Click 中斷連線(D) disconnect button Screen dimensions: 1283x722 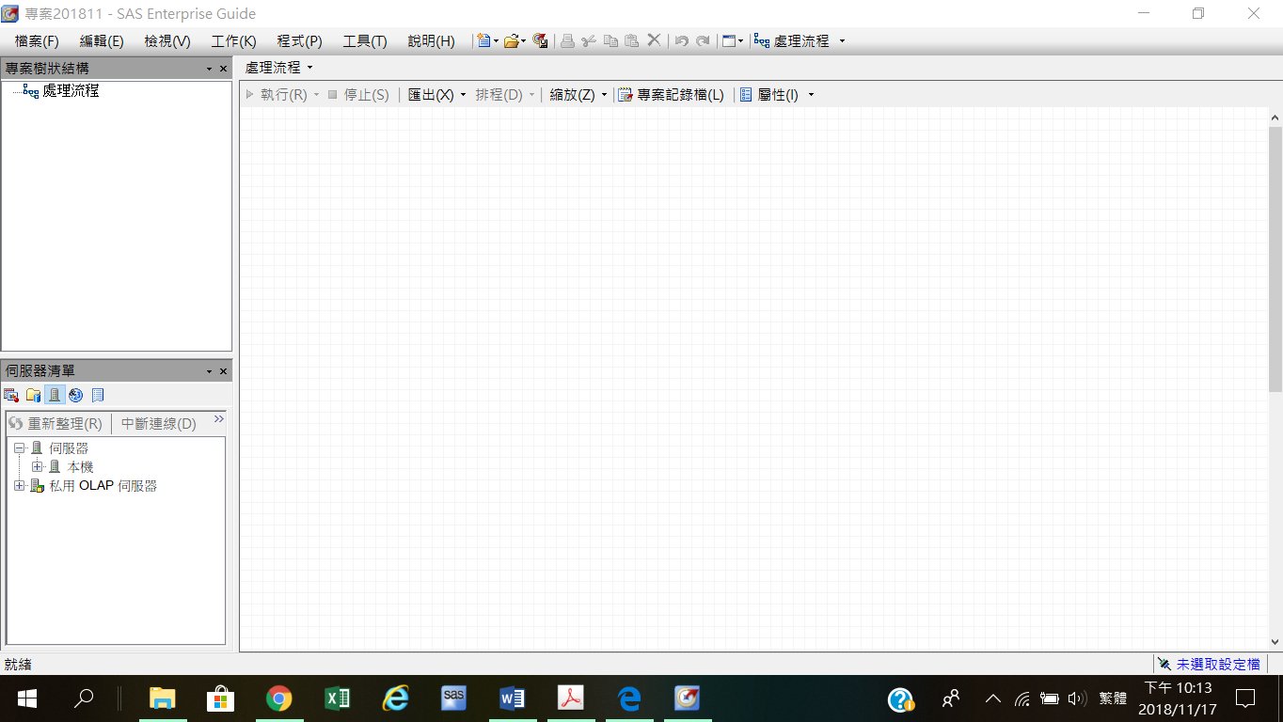pos(159,424)
